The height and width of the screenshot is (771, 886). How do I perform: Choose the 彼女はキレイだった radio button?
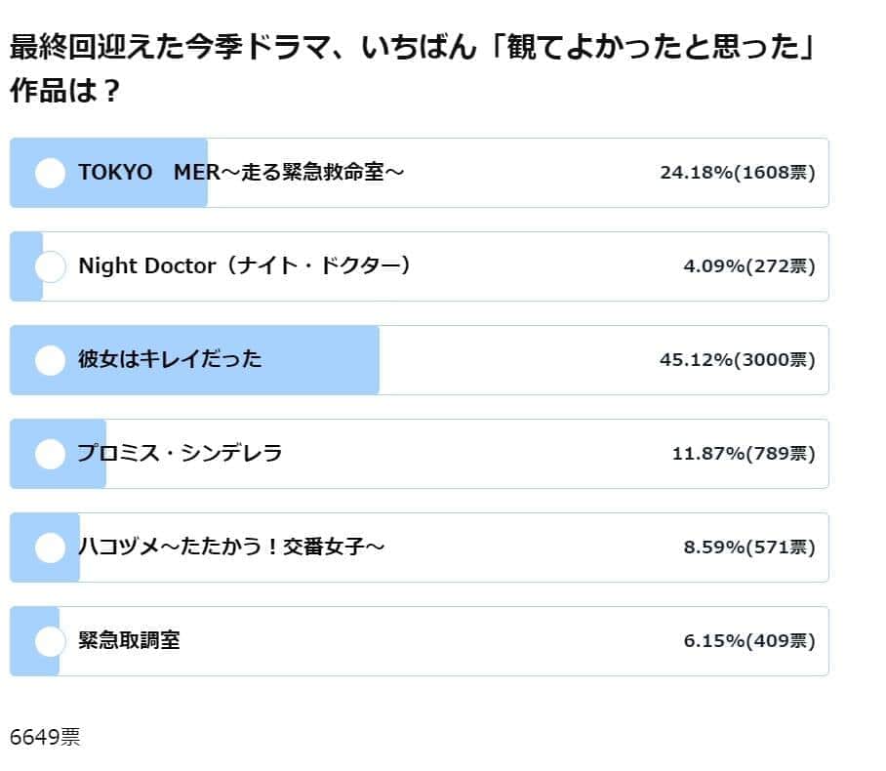[x=50, y=360]
